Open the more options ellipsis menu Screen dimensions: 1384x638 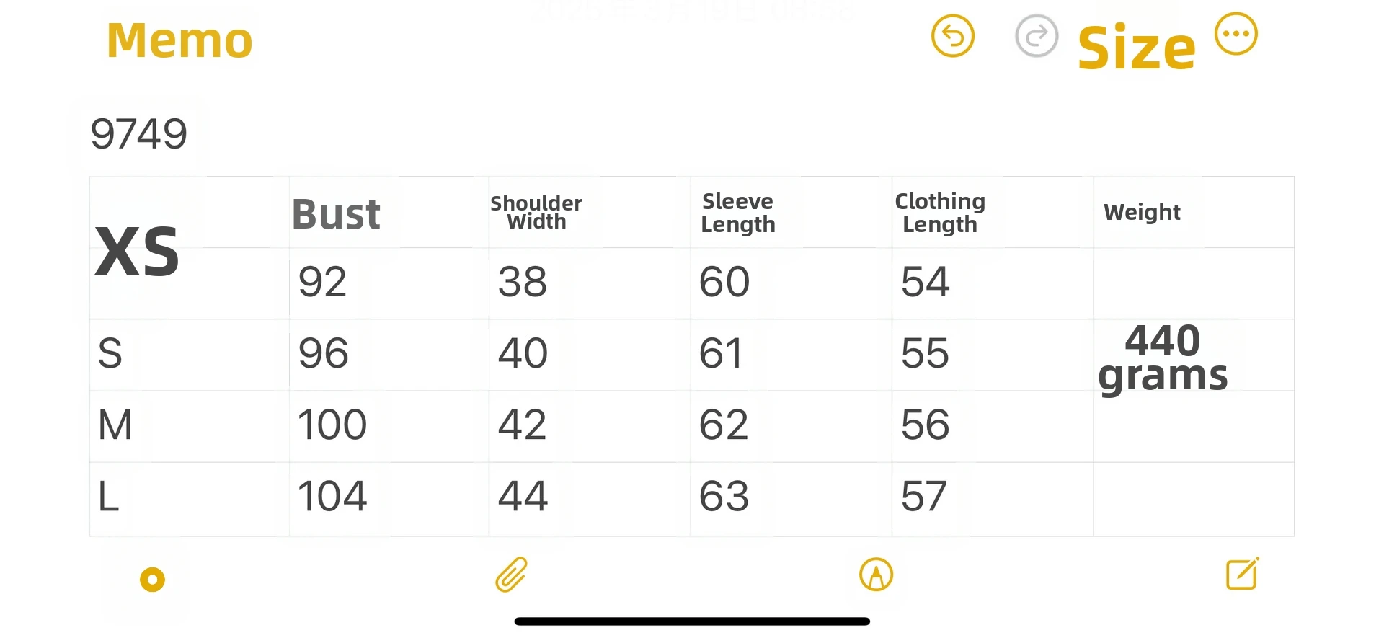tap(1236, 34)
